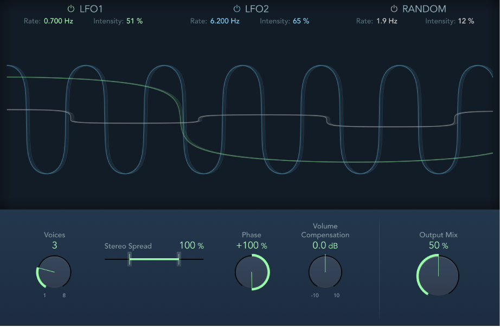Power on the LFO1 module

point(70,9)
